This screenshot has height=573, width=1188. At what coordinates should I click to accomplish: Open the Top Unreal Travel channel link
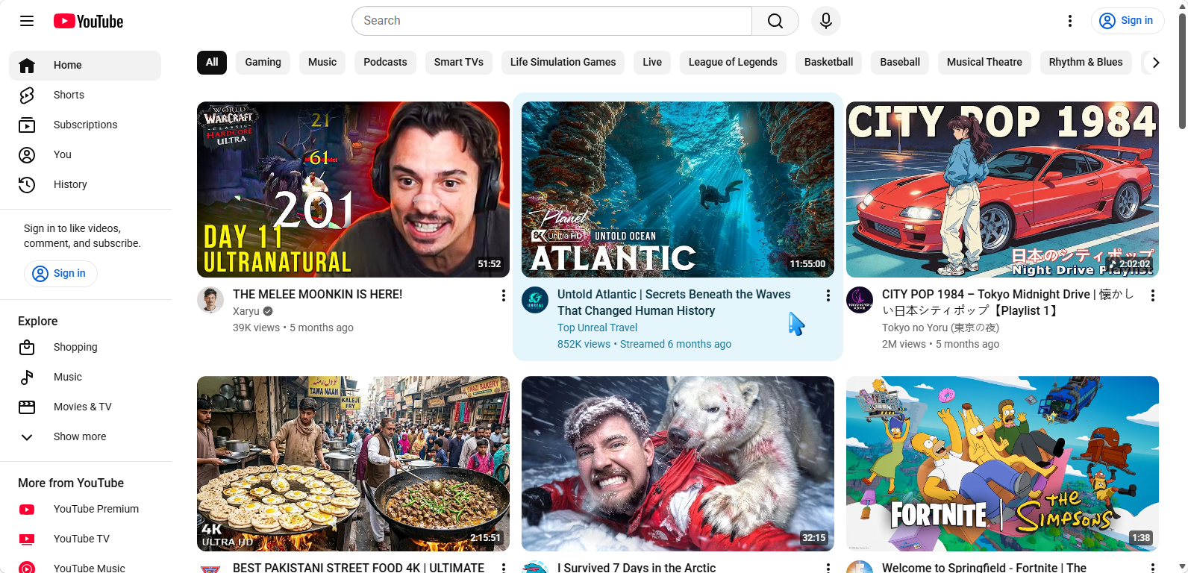point(597,328)
